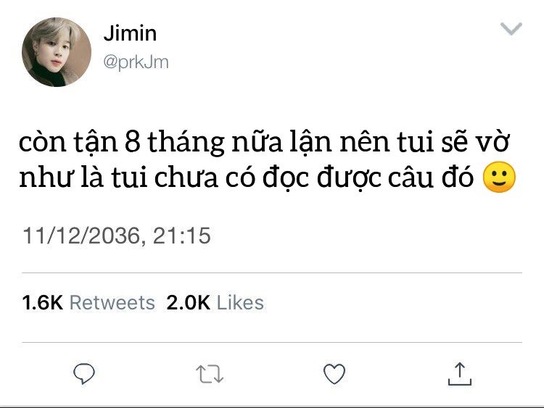Click tweet text line starting 'như là tui'
This screenshot has height=408, width=544.
pos(268,178)
